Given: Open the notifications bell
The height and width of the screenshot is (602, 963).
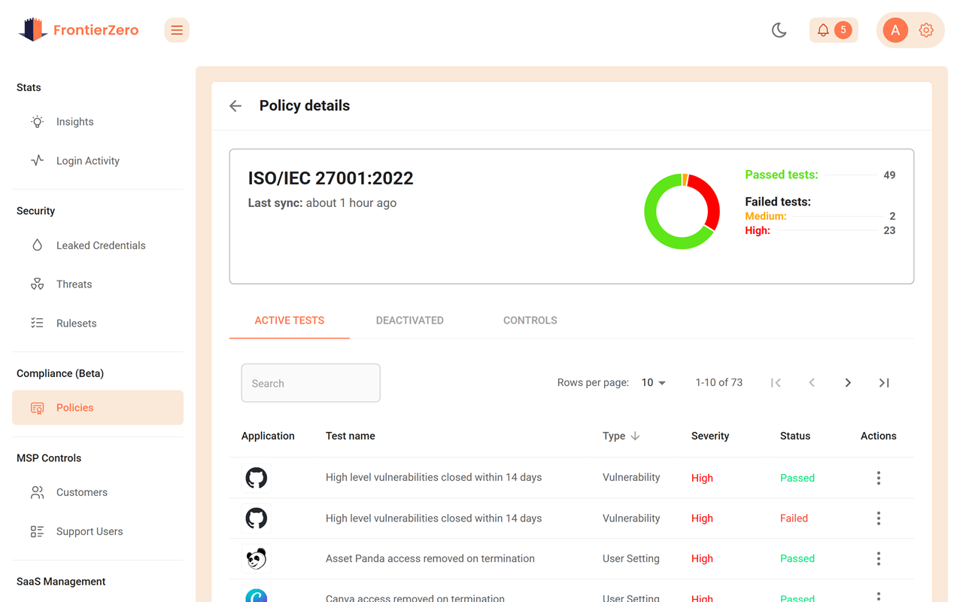Looking at the screenshot, I should point(823,30).
